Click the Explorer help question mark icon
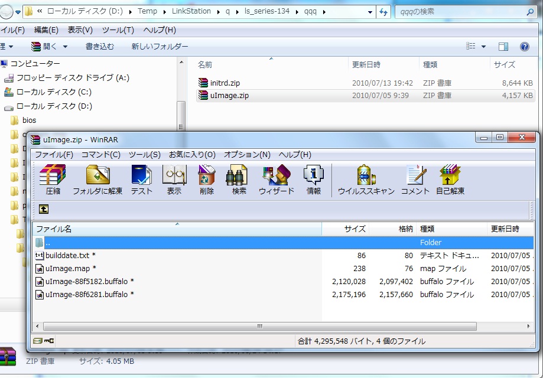 click(x=525, y=47)
